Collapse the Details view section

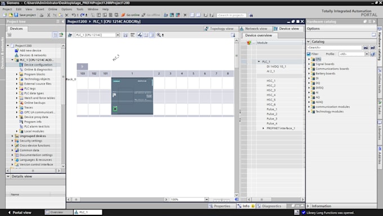tap(8, 177)
